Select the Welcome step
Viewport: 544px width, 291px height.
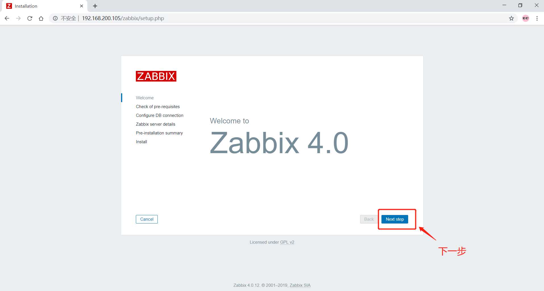[145, 98]
